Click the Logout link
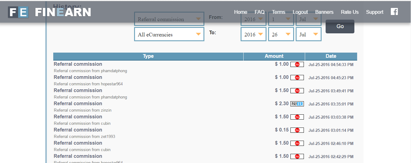This screenshot has width=411, height=163. [300, 12]
